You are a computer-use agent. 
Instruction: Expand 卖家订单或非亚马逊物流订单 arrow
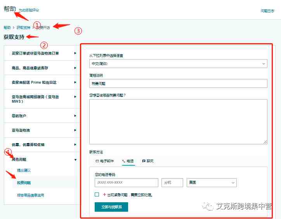75,53
